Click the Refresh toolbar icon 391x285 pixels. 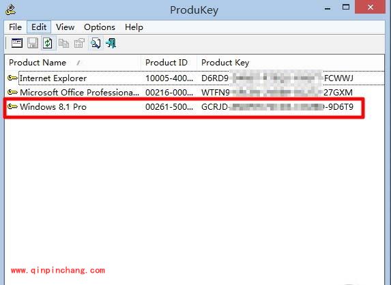click(x=48, y=43)
